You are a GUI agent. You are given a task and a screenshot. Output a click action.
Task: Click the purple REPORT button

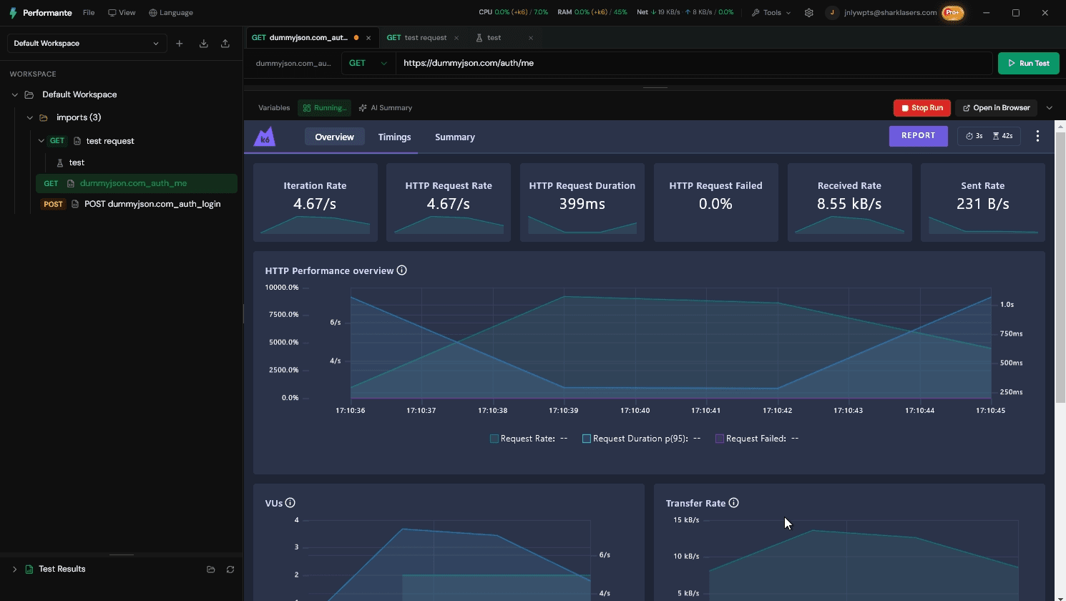click(x=919, y=136)
